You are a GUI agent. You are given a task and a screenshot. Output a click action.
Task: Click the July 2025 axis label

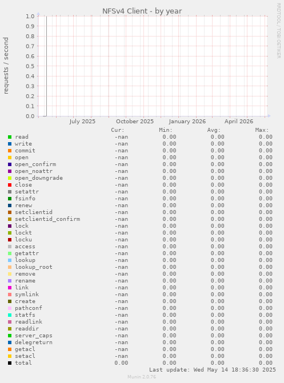click(82, 122)
